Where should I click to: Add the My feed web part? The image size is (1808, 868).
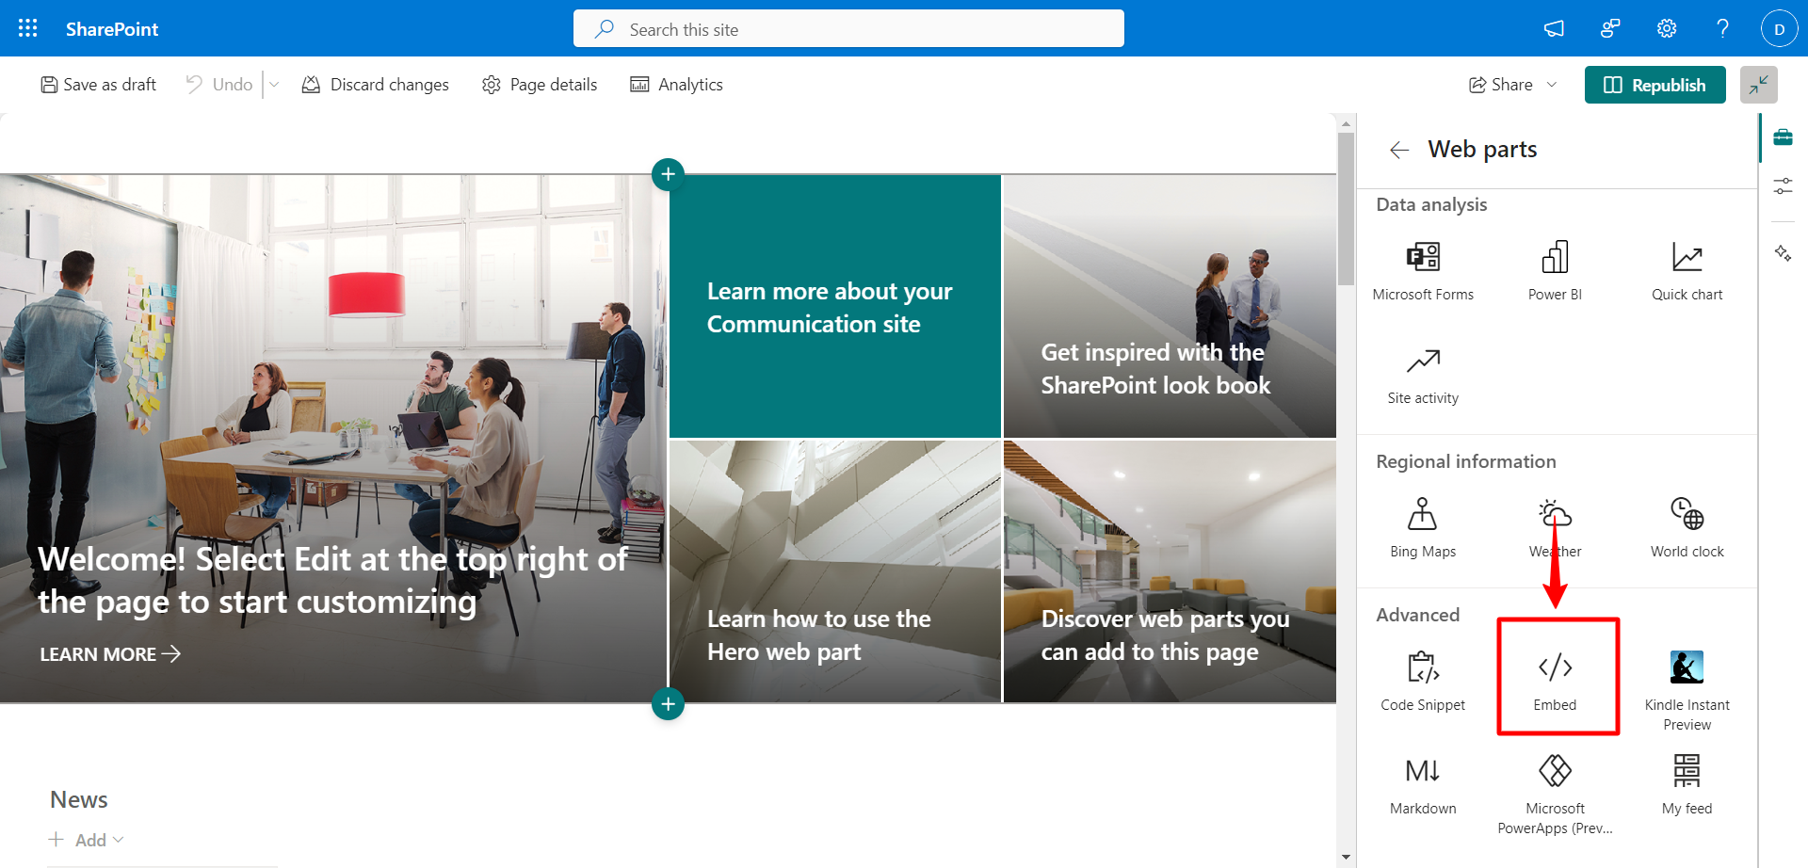click(x=1687, y=785)
